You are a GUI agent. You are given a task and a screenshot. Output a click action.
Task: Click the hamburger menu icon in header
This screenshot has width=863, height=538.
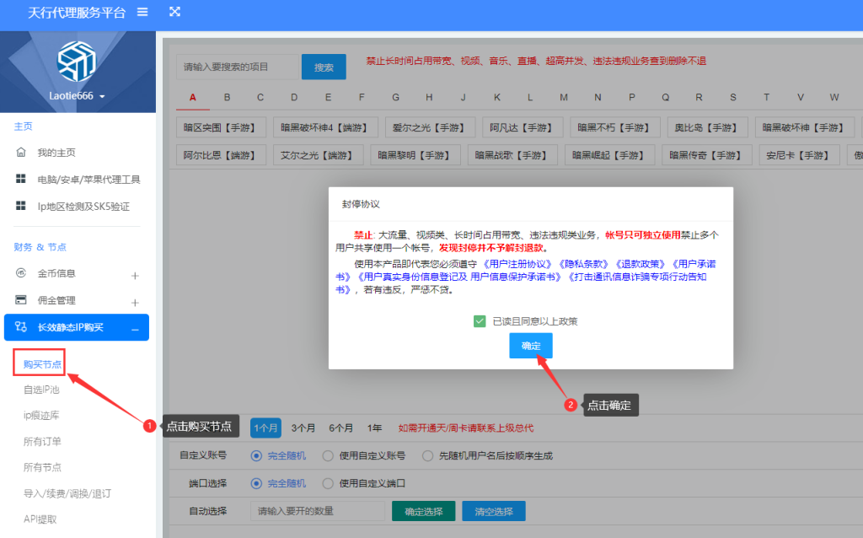coord(142,12)
